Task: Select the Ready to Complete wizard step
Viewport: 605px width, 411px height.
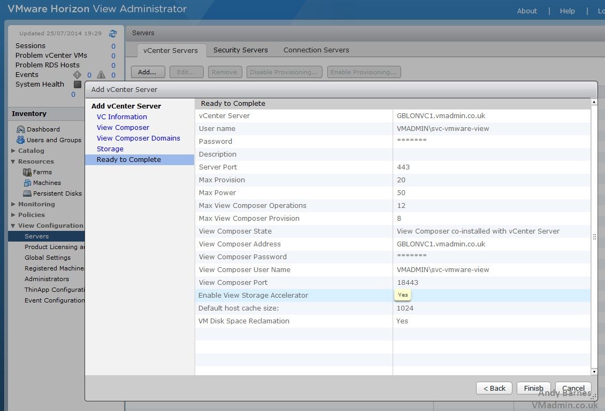Action: (140, 160)
